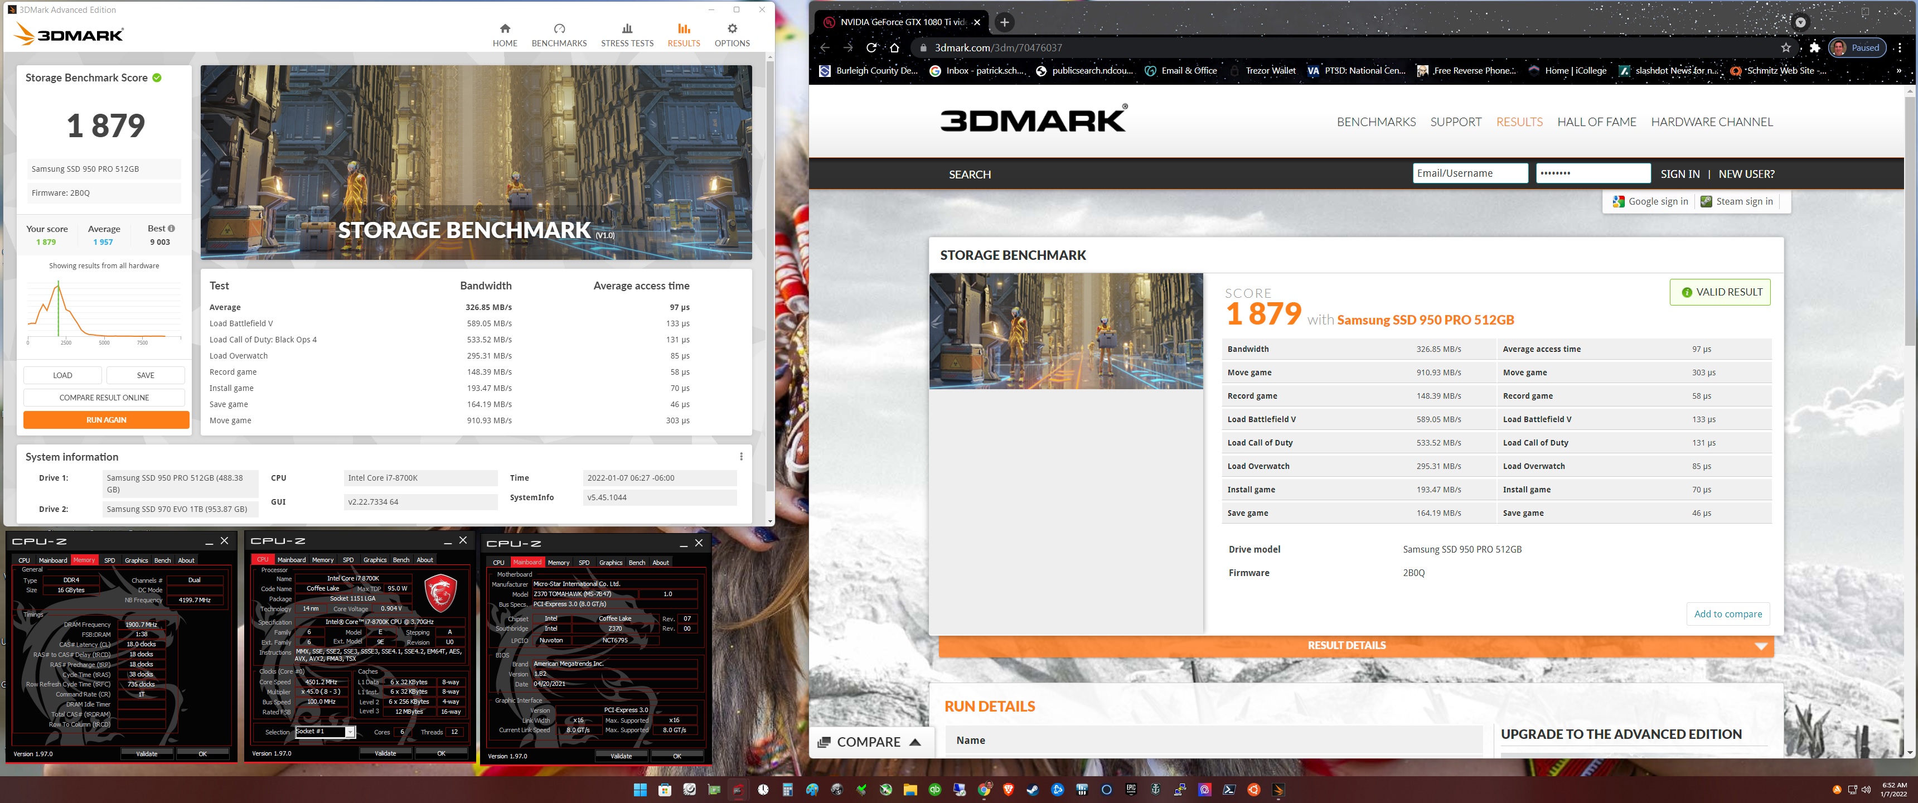
Task: Click SIGN IN on 3DMark website
Action: click(x=1680, y=175)
